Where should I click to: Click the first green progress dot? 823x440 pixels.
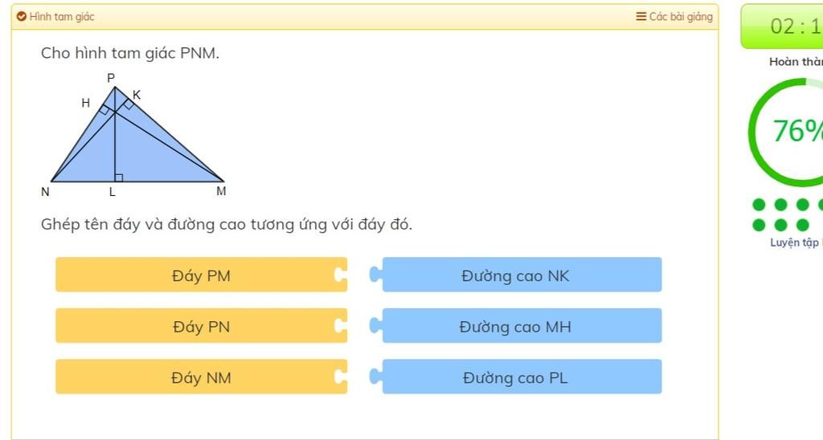click(x=759, y=205)
